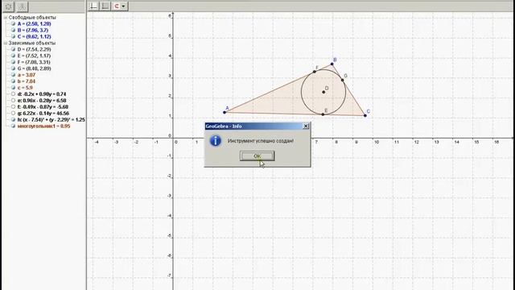Toggle visibility circle of segment c = 5.9
515x290 pixels.
(x=13, y=88)
